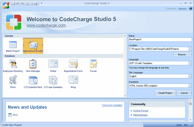Choose the Blog solution template

click(73, 81)
